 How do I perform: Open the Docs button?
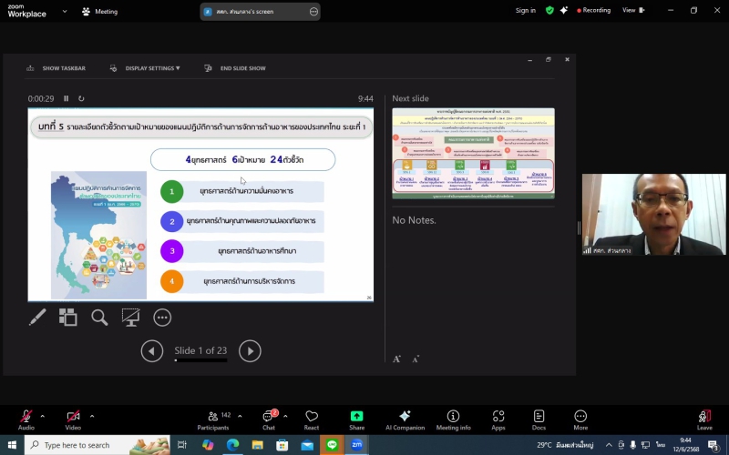pos(539,420)
